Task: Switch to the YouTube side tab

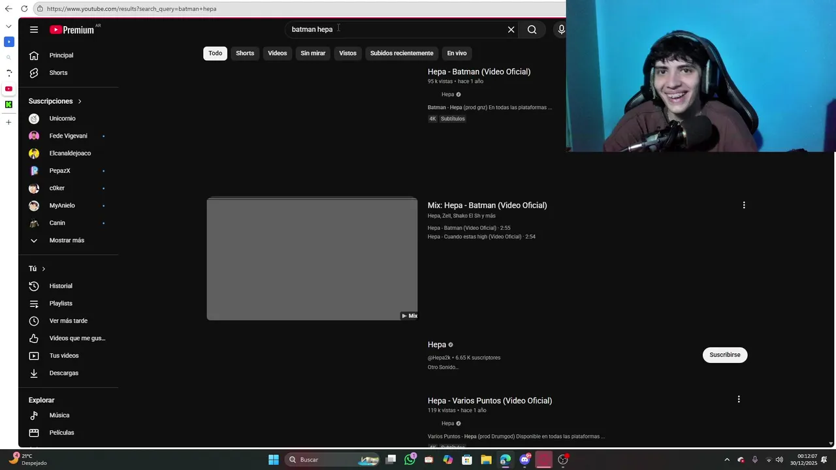Action: tap(8, 89)
